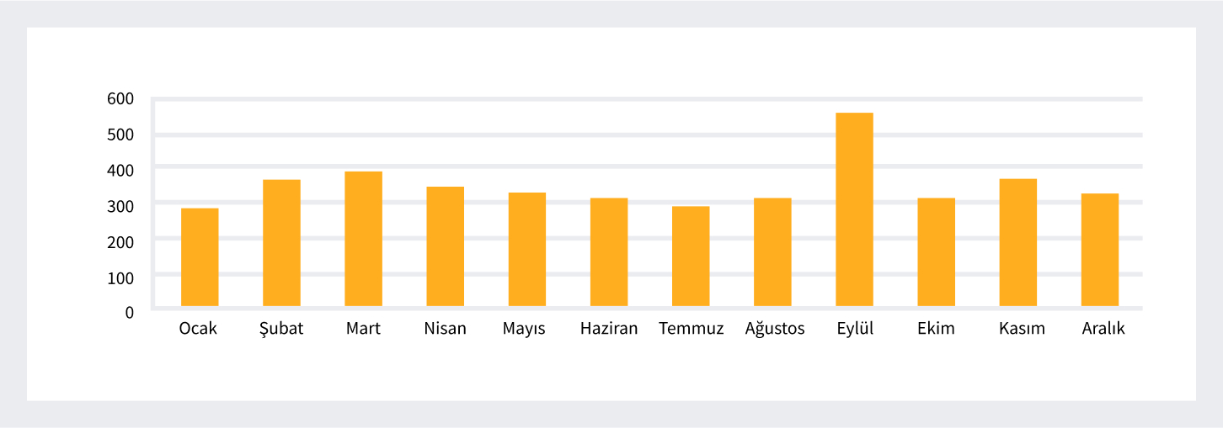This screenshot has height=428, width=1223.
Task: Select the Şubat bar
Action: tap(281, 243)
